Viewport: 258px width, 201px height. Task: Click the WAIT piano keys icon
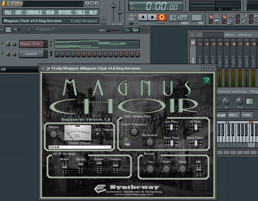click(230, 21)
